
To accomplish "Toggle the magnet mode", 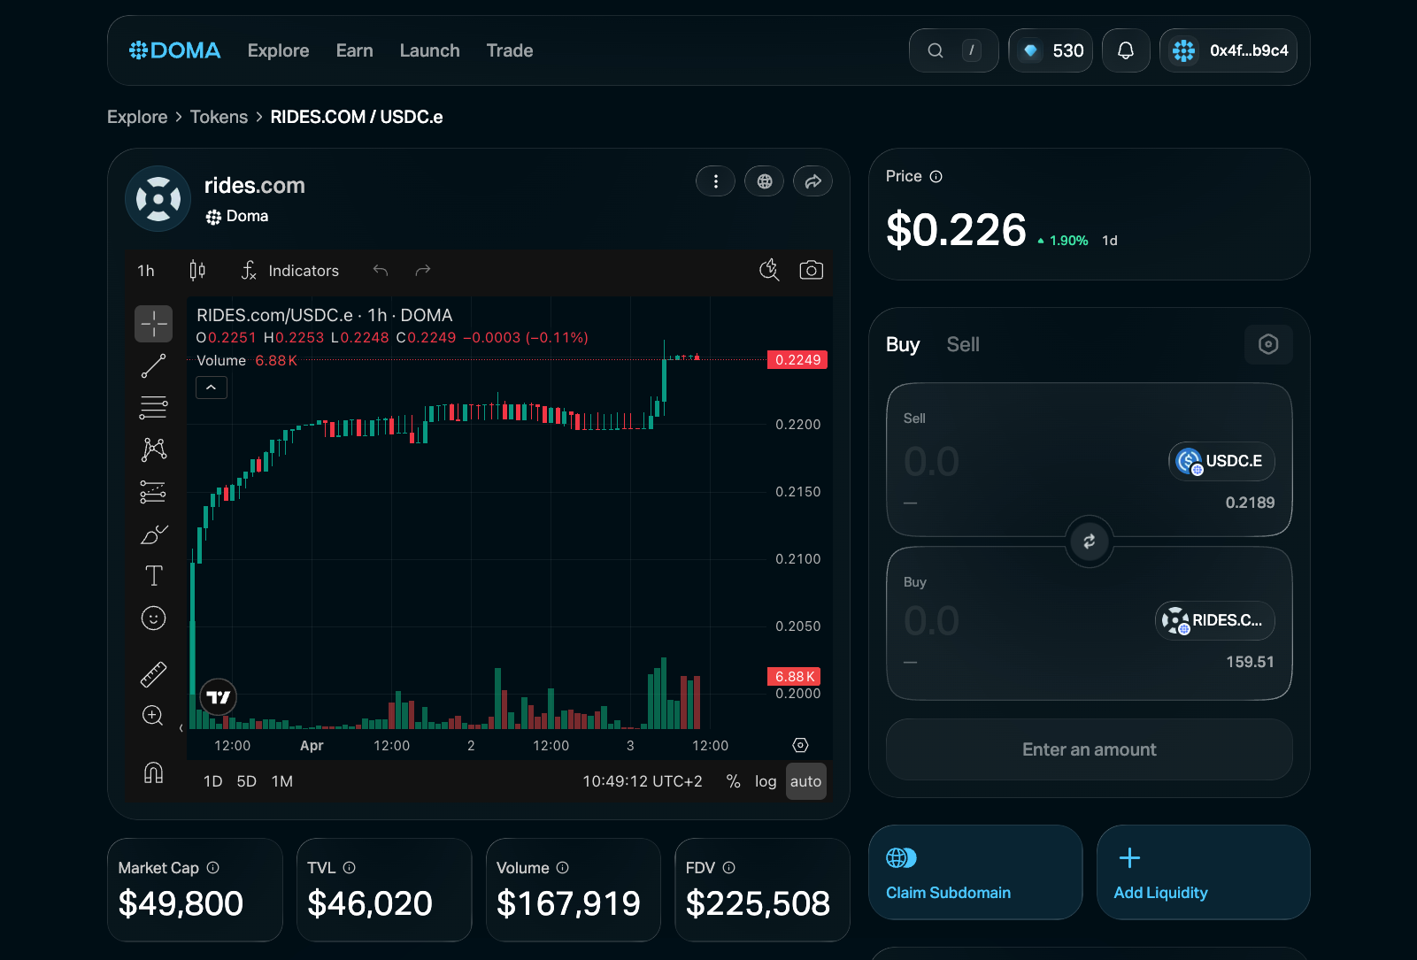I will point(154,772).
